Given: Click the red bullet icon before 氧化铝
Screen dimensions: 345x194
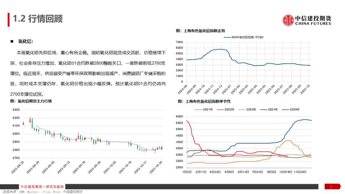Looking at the screenshot, I should pyautogui.click(x=11, y=41).
